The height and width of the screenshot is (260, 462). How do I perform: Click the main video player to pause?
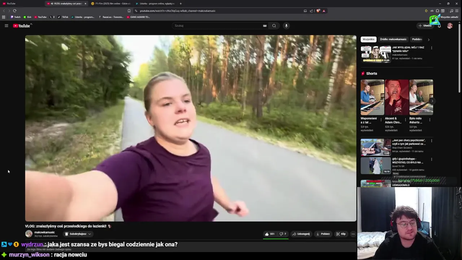tap(191, 128)
